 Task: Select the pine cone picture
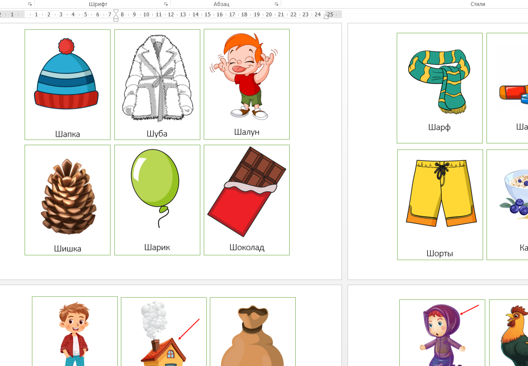68,197
